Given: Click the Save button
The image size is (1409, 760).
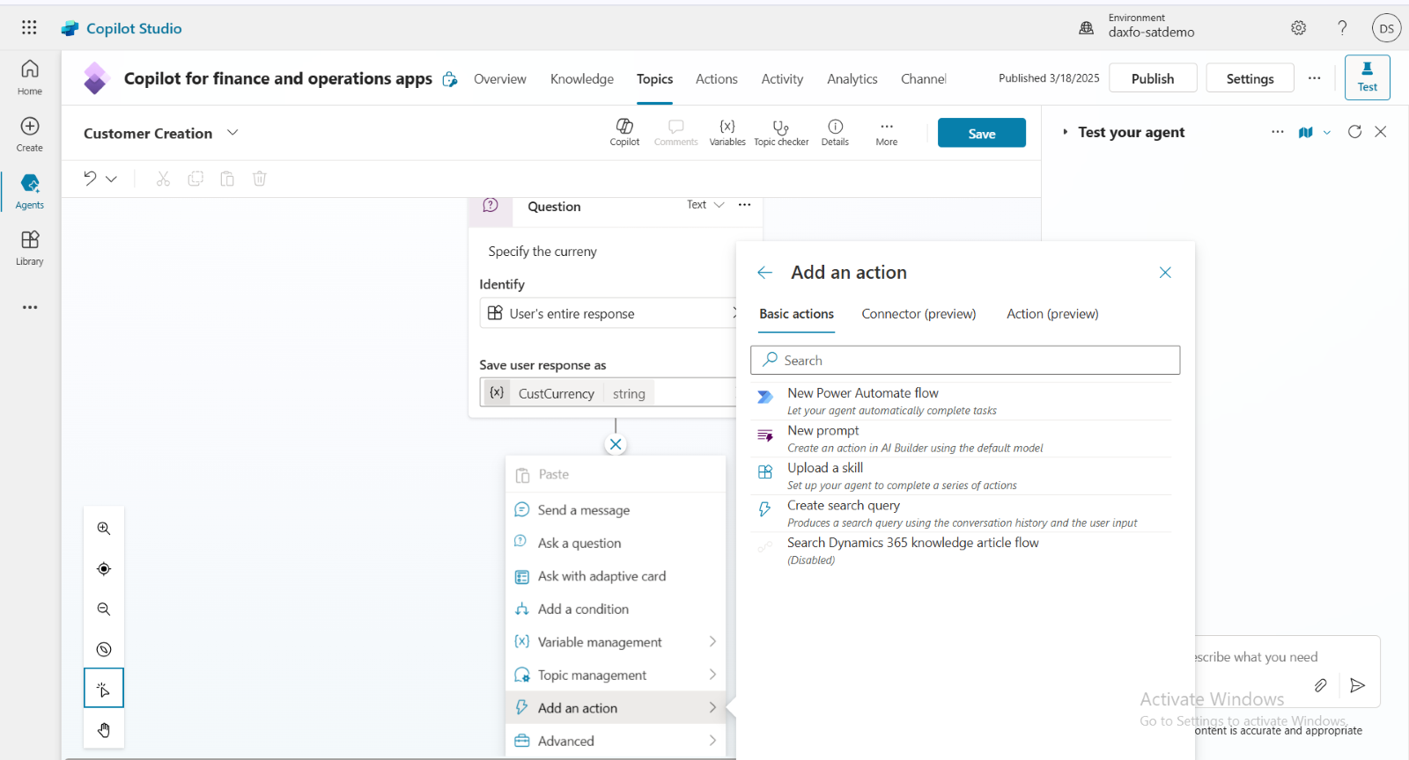Looking at the screenshot, I should pos(981,133).
